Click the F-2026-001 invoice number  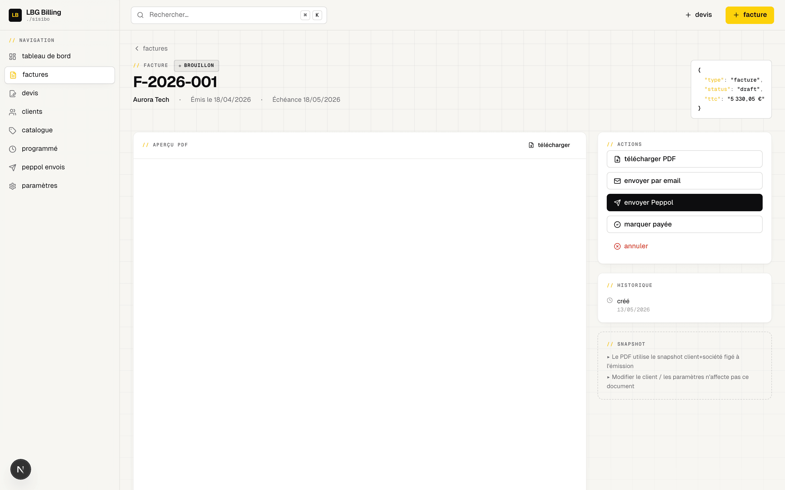click(175, 82)
